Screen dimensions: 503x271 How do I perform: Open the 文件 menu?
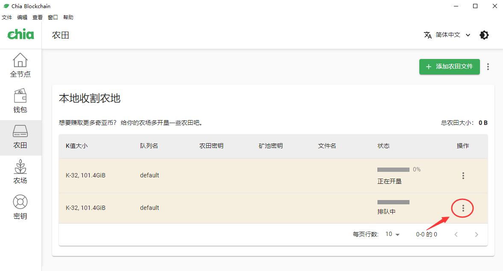coord(7,18)
